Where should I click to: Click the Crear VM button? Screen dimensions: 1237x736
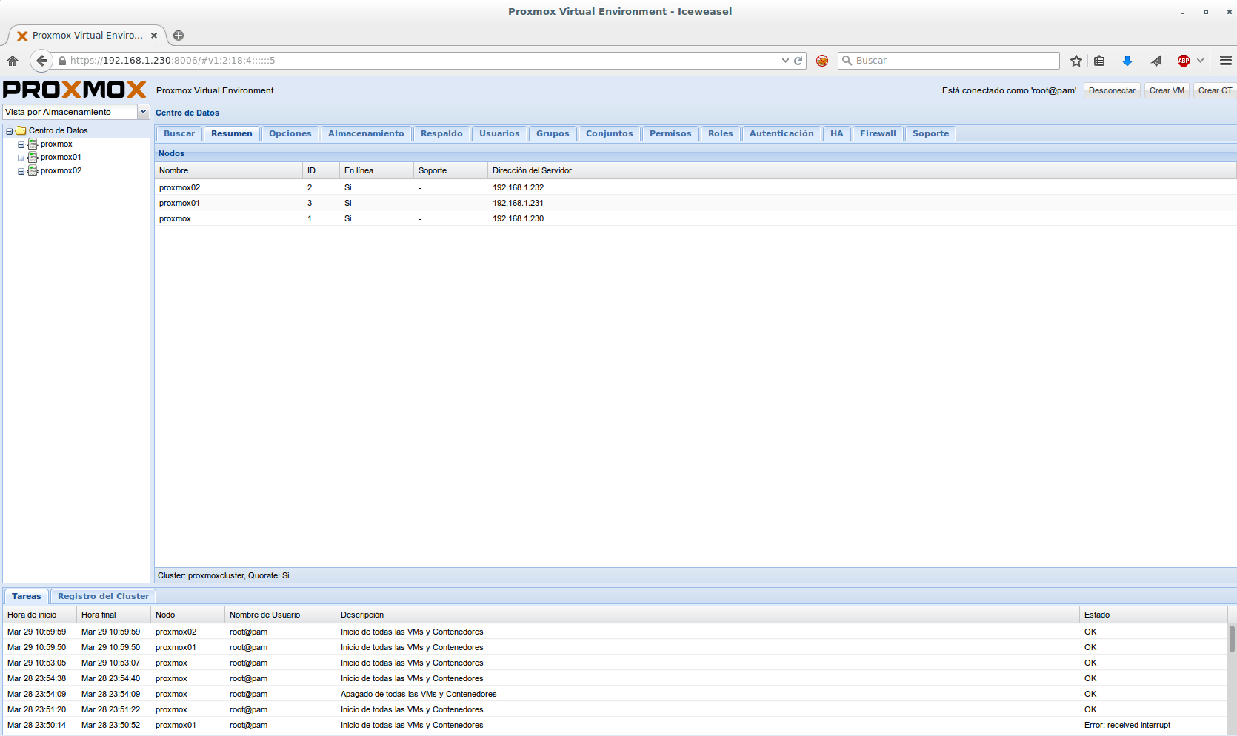(1167, 90)
